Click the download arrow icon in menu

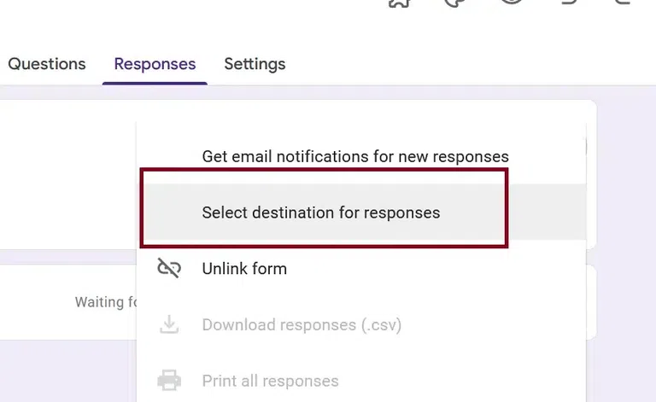pos(169,325)
